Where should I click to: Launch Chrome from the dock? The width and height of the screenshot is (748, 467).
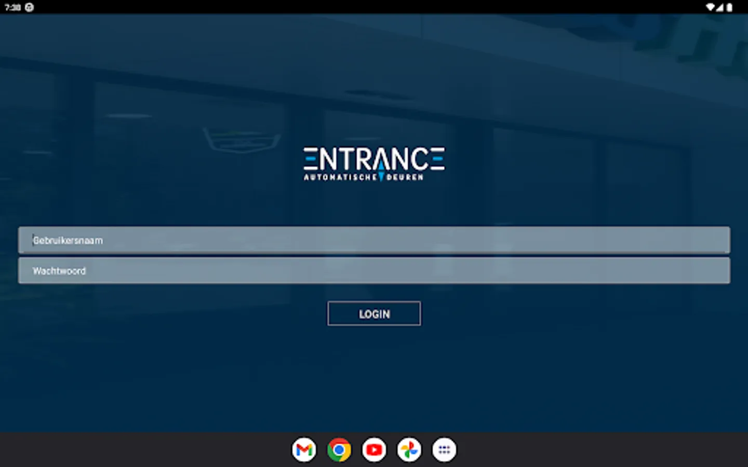point(339,450)
